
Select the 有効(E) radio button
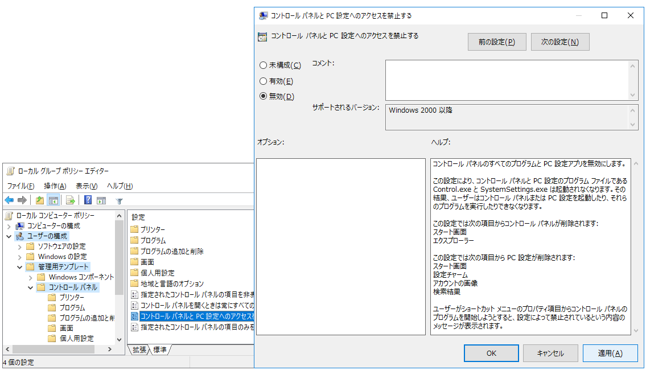tap(264, 81)
